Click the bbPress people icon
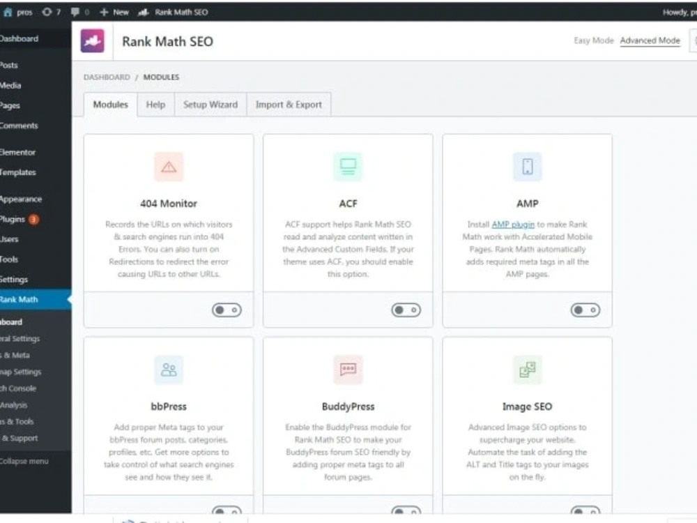The height and width of the screenshot is (523, 697). 168,370
